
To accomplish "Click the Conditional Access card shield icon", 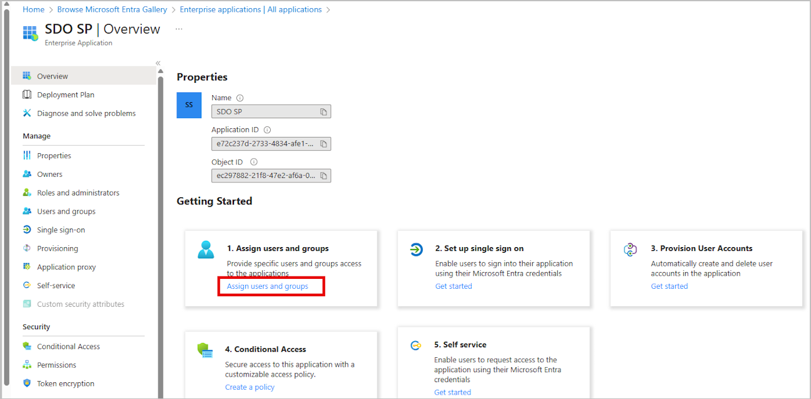I will [205, 350].
